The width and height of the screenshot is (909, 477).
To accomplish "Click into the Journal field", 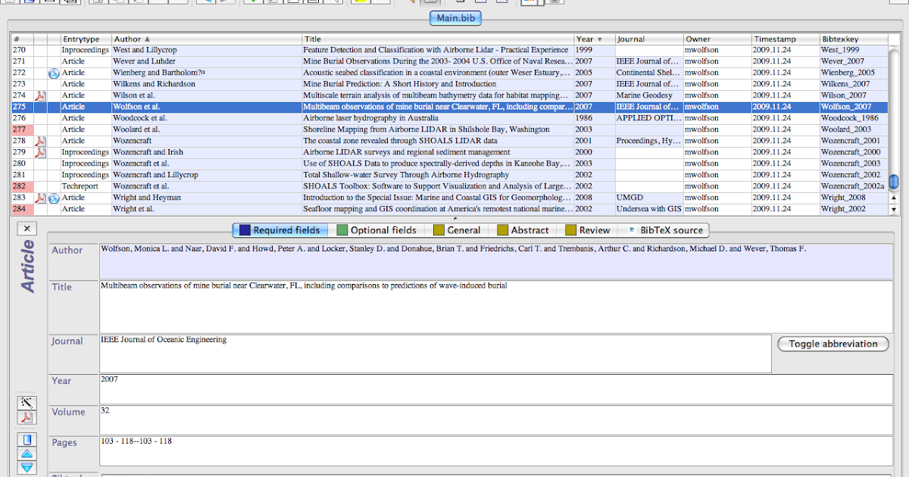I will [x=436, y=354].
